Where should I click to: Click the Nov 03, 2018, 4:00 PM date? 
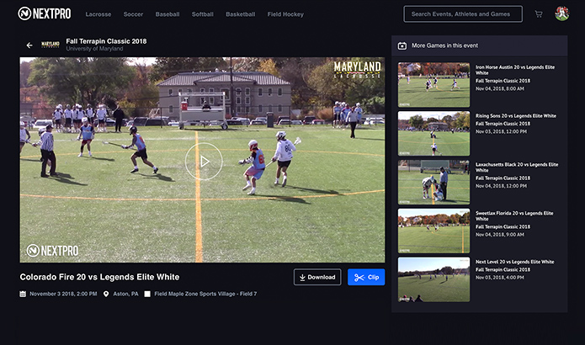click(499, 278)
